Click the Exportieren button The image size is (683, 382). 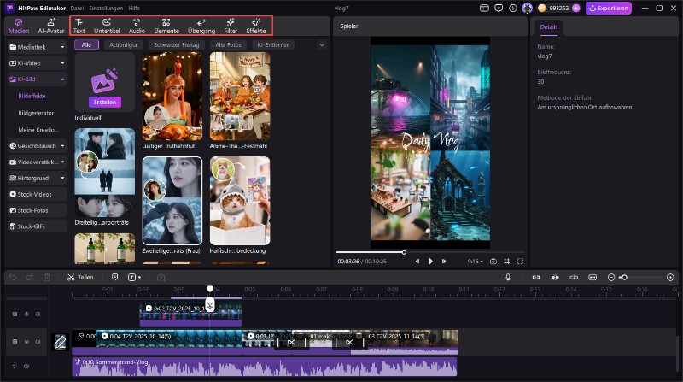pos(609,8)
